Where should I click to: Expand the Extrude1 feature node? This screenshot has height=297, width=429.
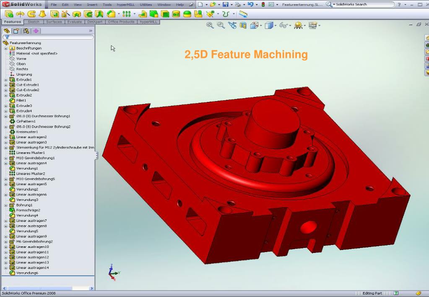6,80
